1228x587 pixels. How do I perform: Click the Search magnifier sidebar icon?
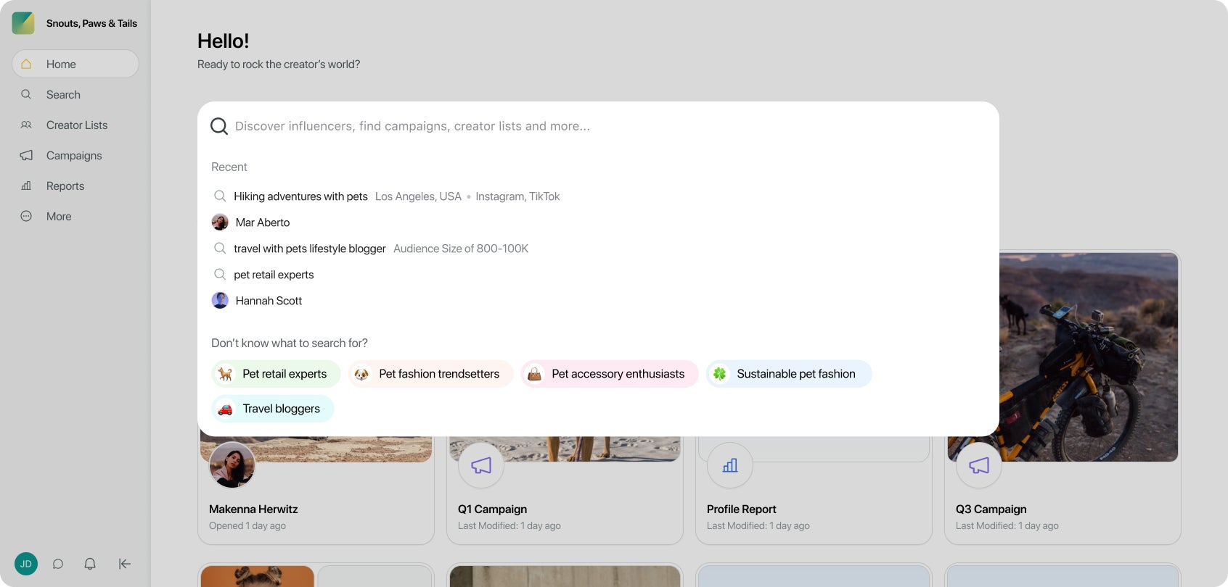coord(26,94)
